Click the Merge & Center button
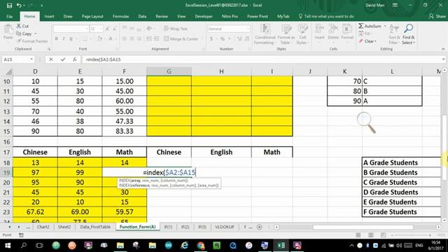Viewport: 448px width, 252px height. (x=181, y=39)
